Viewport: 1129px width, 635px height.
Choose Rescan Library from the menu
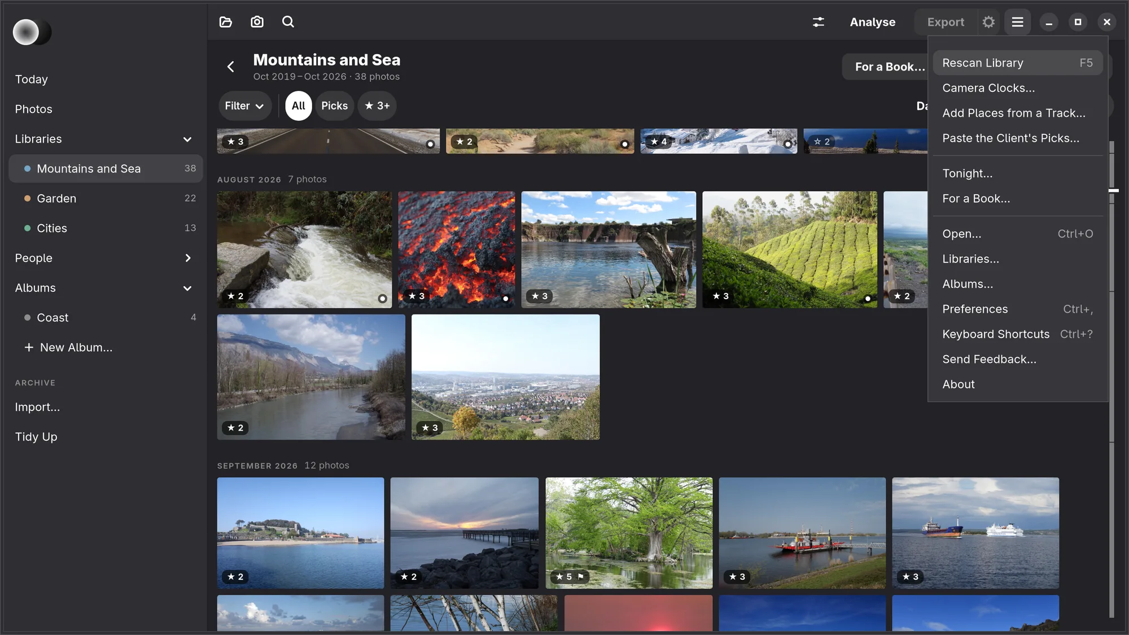click(1017, 63)
